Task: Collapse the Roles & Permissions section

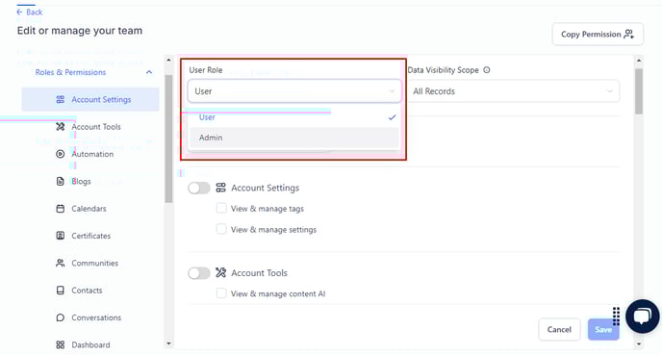Action: pos(149,72)
